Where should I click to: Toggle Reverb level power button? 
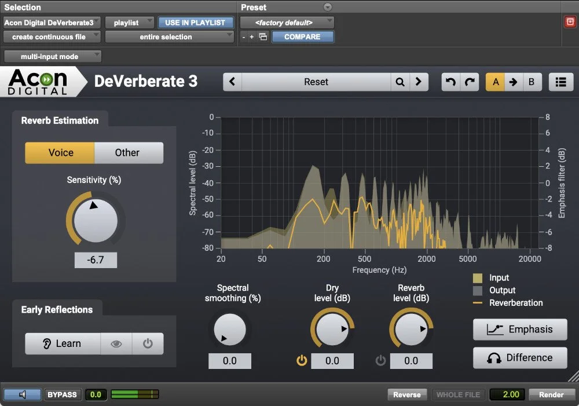[x=381, y=361]
